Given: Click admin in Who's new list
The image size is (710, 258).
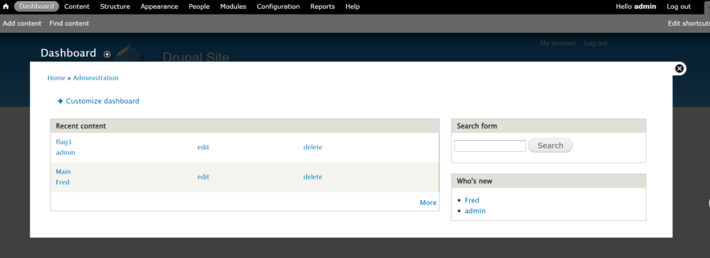Looking at the screenshot, I should pyautogui.click(x=475, y=211).
